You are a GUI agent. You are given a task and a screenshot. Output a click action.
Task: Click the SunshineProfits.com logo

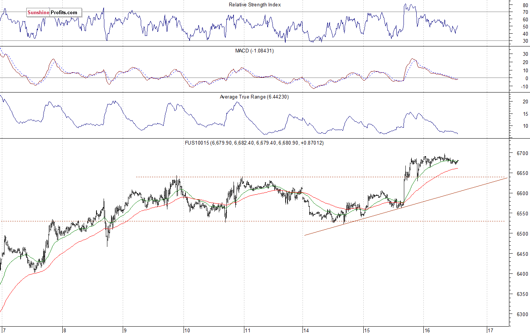(x=54, y=12)
